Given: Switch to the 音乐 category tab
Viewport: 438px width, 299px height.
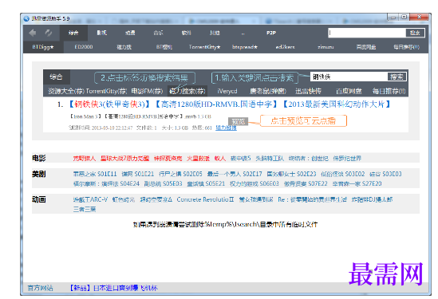Looking at the screenshot, I should point(158,33).
